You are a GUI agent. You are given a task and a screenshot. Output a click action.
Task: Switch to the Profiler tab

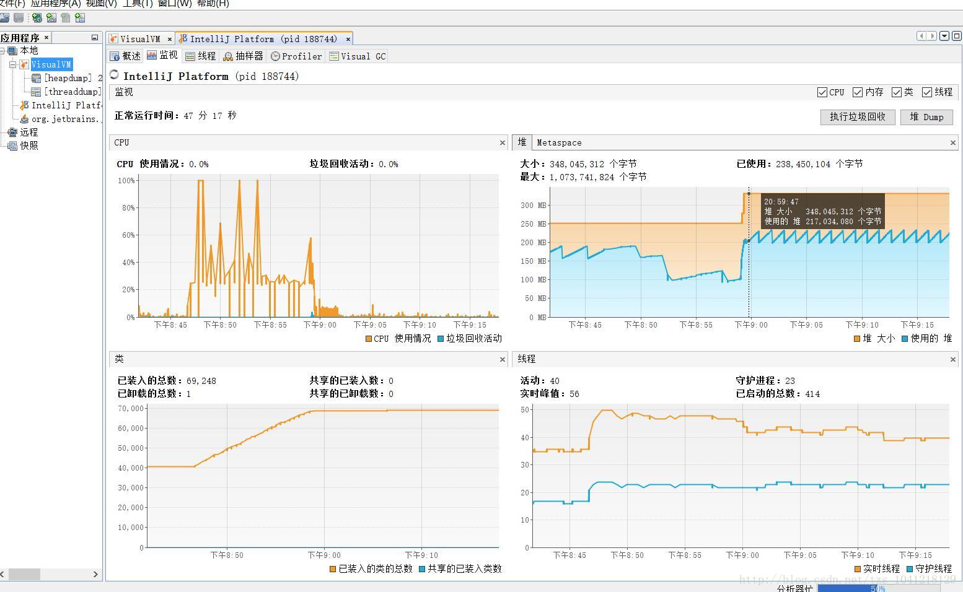click(x=296, y=56)
